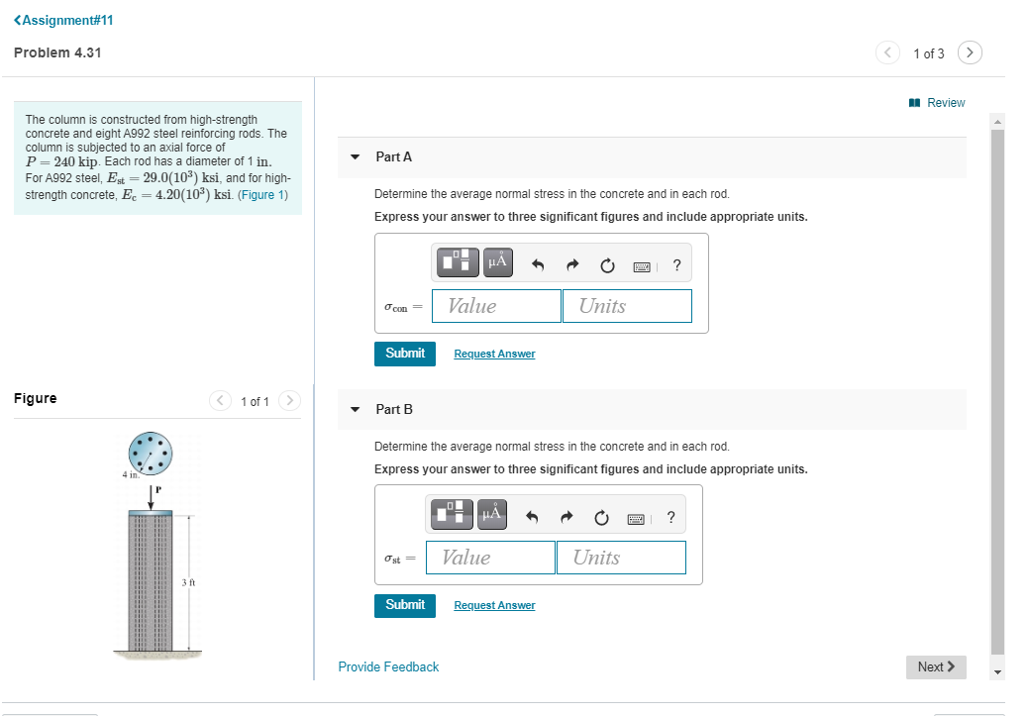Image resolution: width=1029 pixels, height=716 pixels.
Task: Click the scrollbar down arrow
Action: [997, 672]
